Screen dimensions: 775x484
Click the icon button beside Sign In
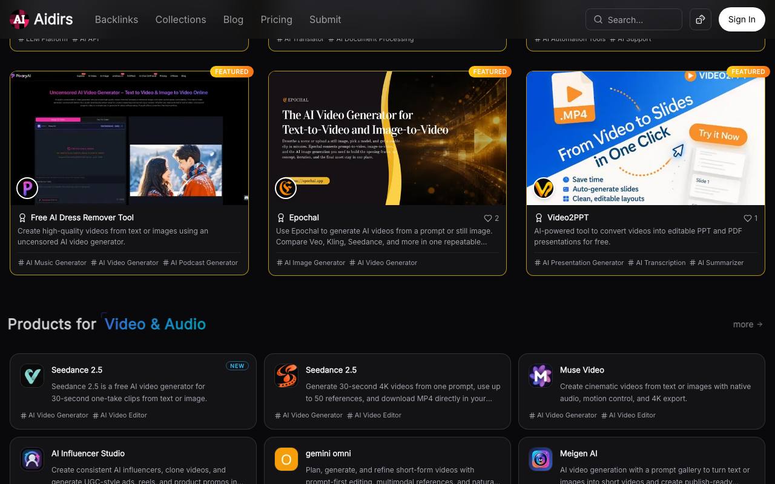pyautogui.click(x=701, y=19)
